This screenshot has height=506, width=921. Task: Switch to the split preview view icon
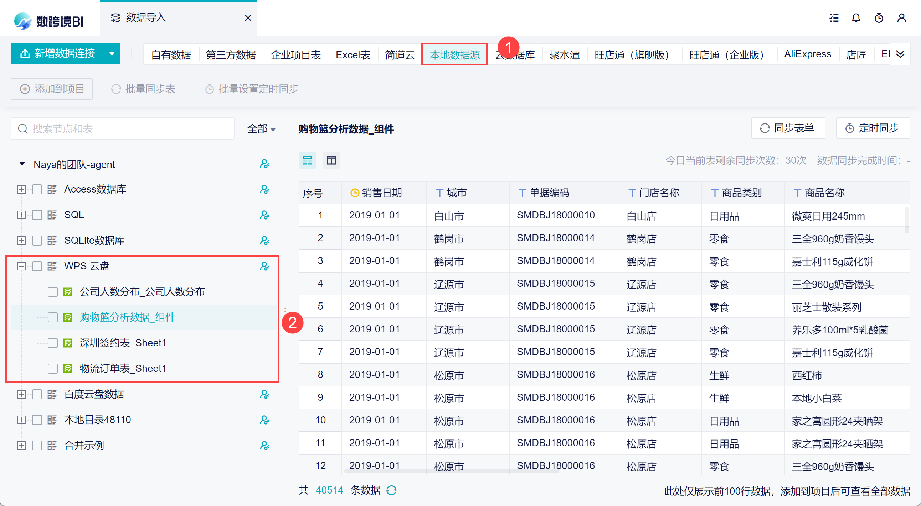307,160
